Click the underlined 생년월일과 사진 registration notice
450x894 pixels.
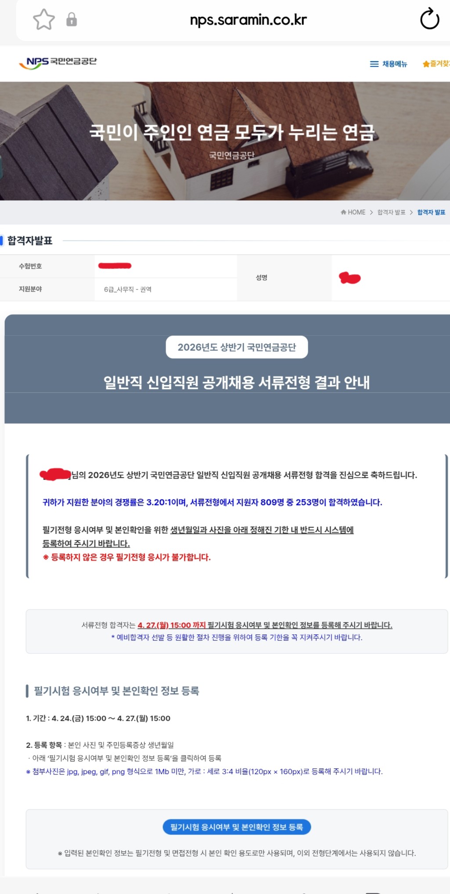(x=198, y=536)
